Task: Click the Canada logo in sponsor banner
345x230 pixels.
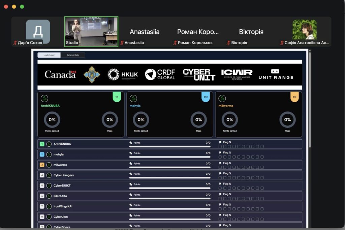Action: 60,75
